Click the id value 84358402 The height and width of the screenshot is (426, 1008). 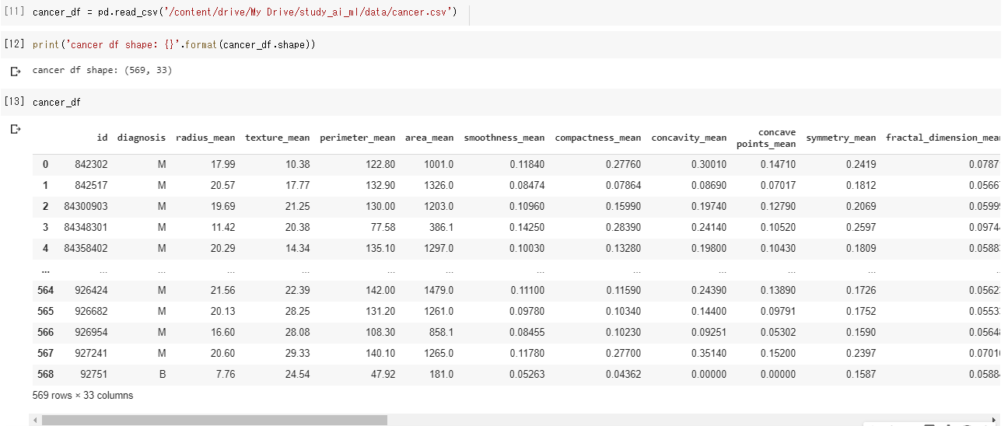point(86,249)
